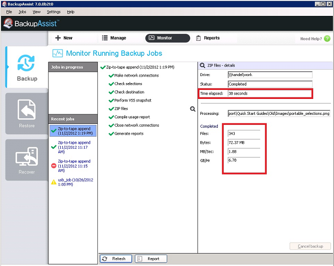Click the Need Help? link
This screenshot has width=334, height=266.
click(x=311, y=39)
